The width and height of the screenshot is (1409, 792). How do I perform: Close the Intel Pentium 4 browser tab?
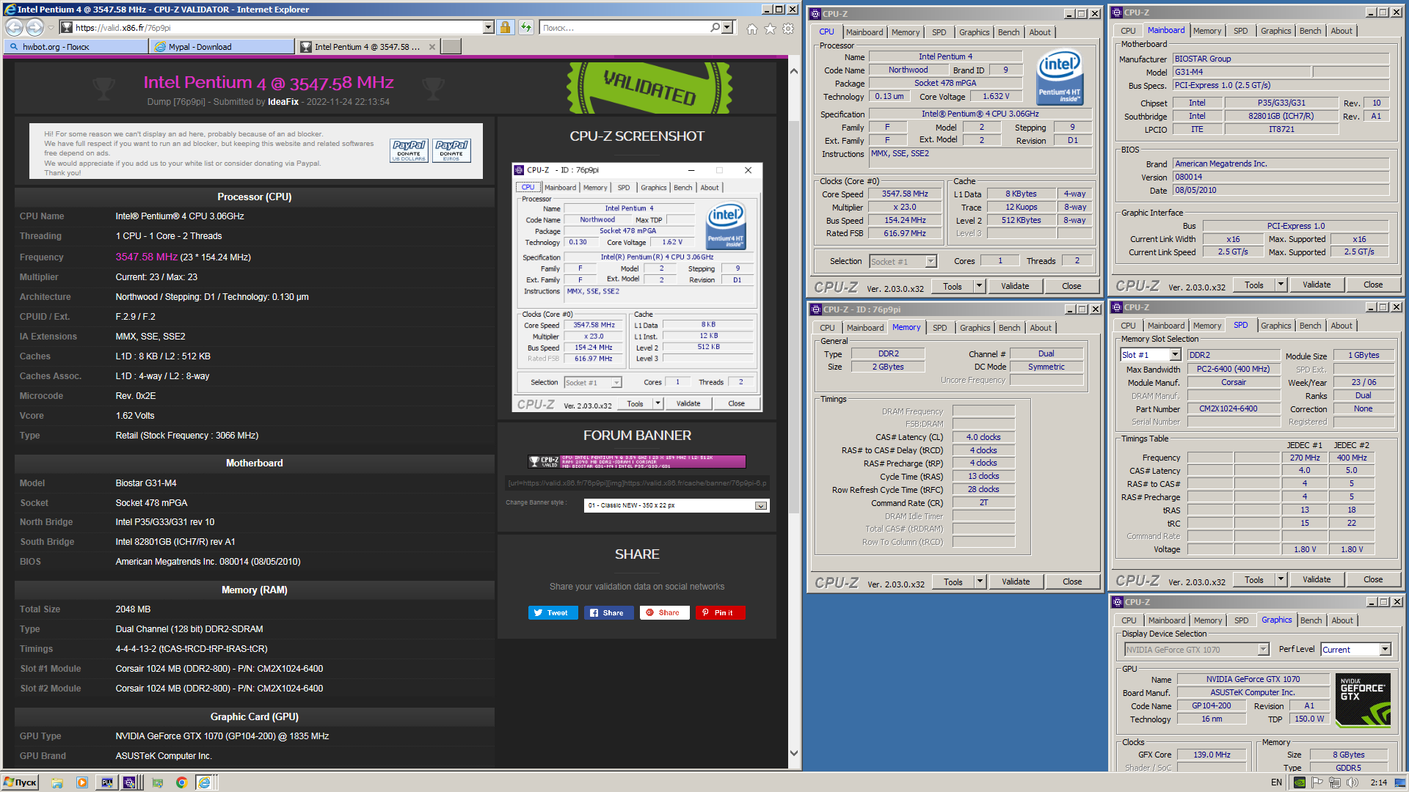pos(432,47)
